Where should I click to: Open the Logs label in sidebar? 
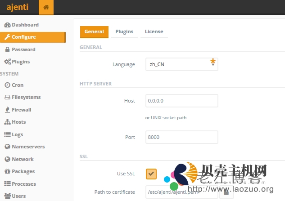(x=18, y=134)
